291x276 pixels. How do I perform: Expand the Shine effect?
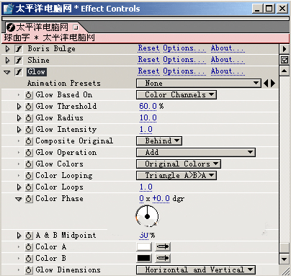[8, 61]
